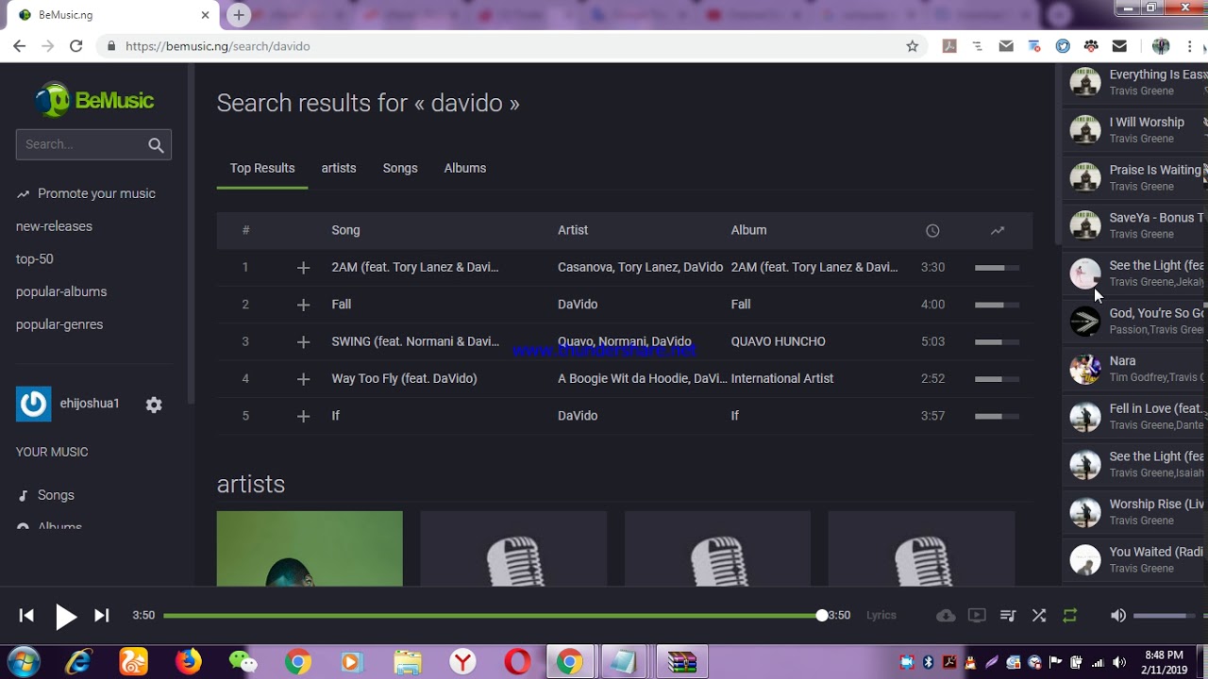Select the first artist thumbnail with green background
This screenshot has height=679, width=1208.
click(310, 549)
